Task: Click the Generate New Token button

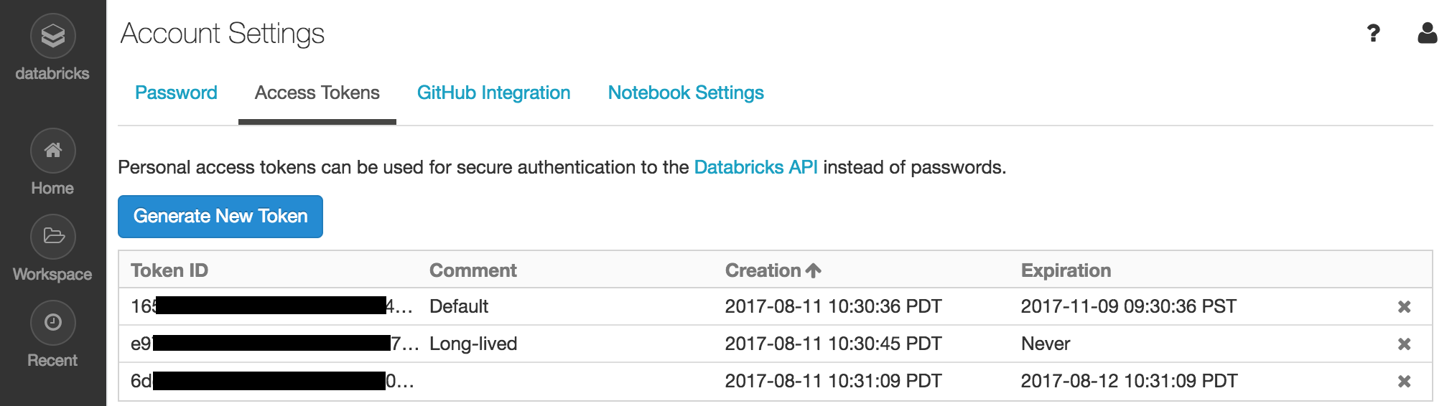Action: (x=220, y=216)
